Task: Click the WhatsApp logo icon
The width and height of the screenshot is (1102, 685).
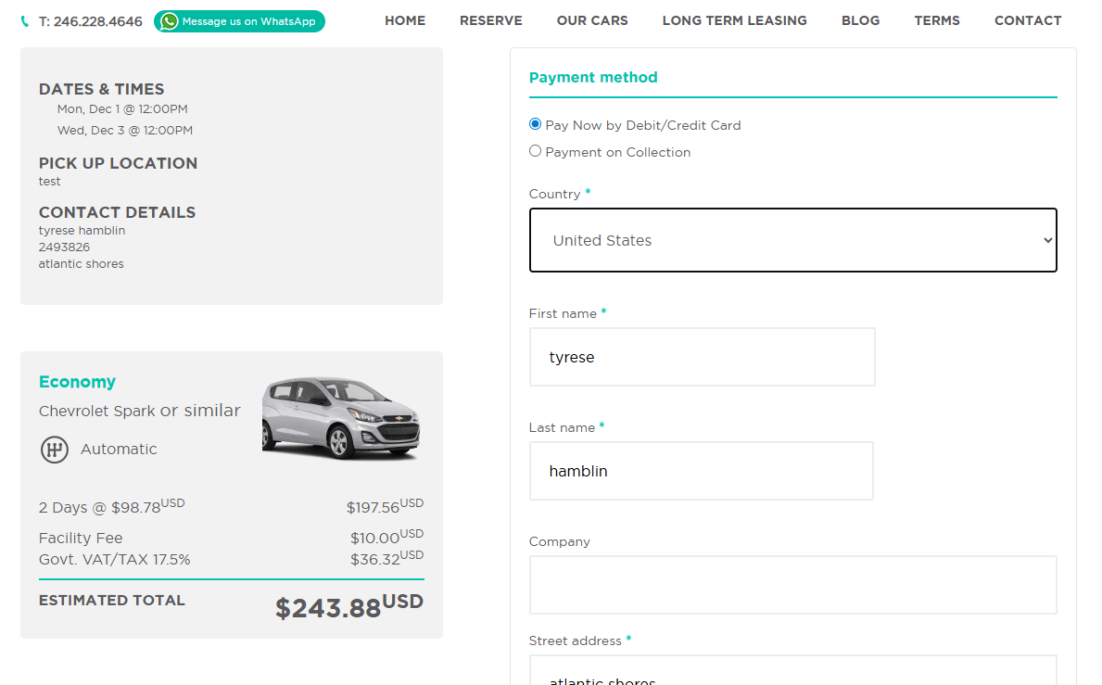Action: 169,21
